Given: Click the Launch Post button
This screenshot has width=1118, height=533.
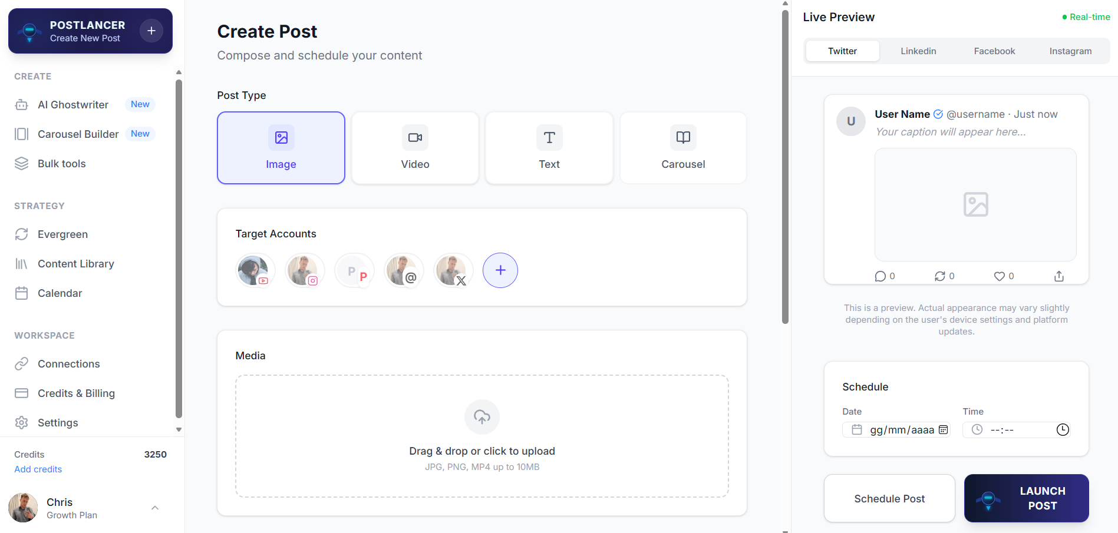Looking at the screenshot, I should click(x=1026, y=498).
